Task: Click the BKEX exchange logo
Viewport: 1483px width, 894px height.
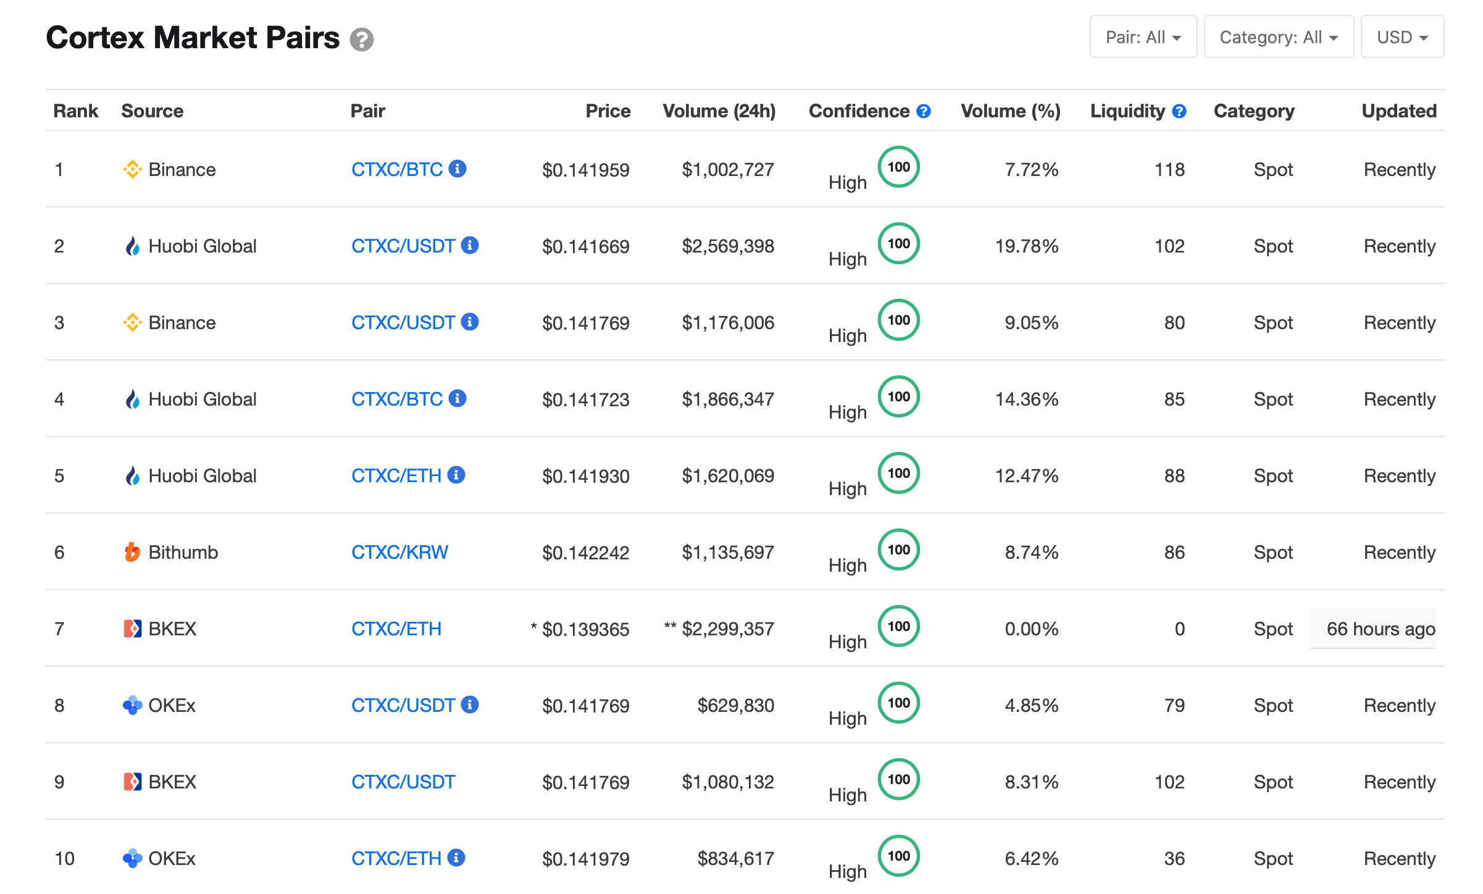Action: (x=132, y=628)
